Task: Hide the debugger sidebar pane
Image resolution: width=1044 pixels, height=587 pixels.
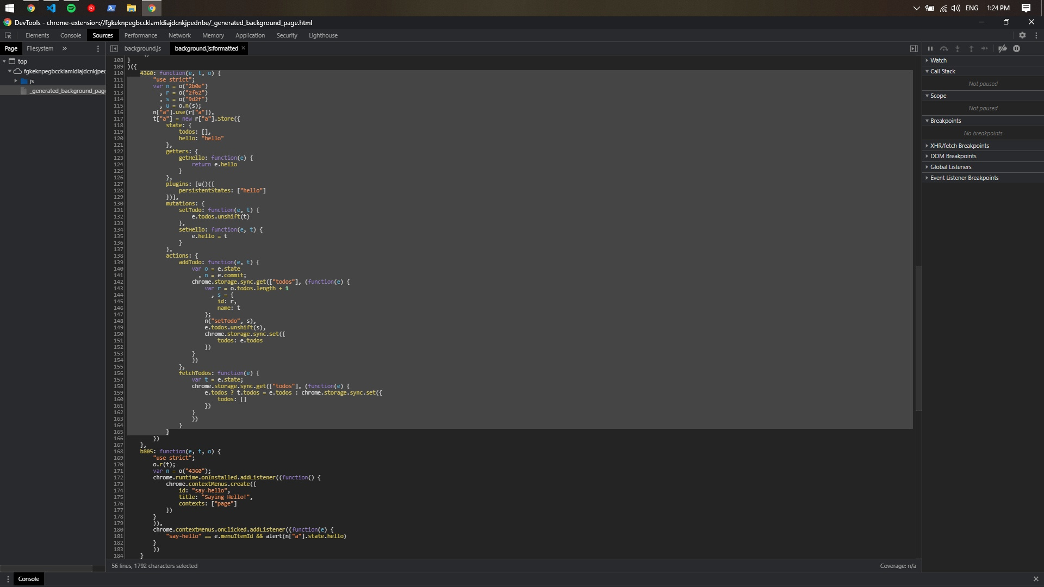Action: click(914, 48)
